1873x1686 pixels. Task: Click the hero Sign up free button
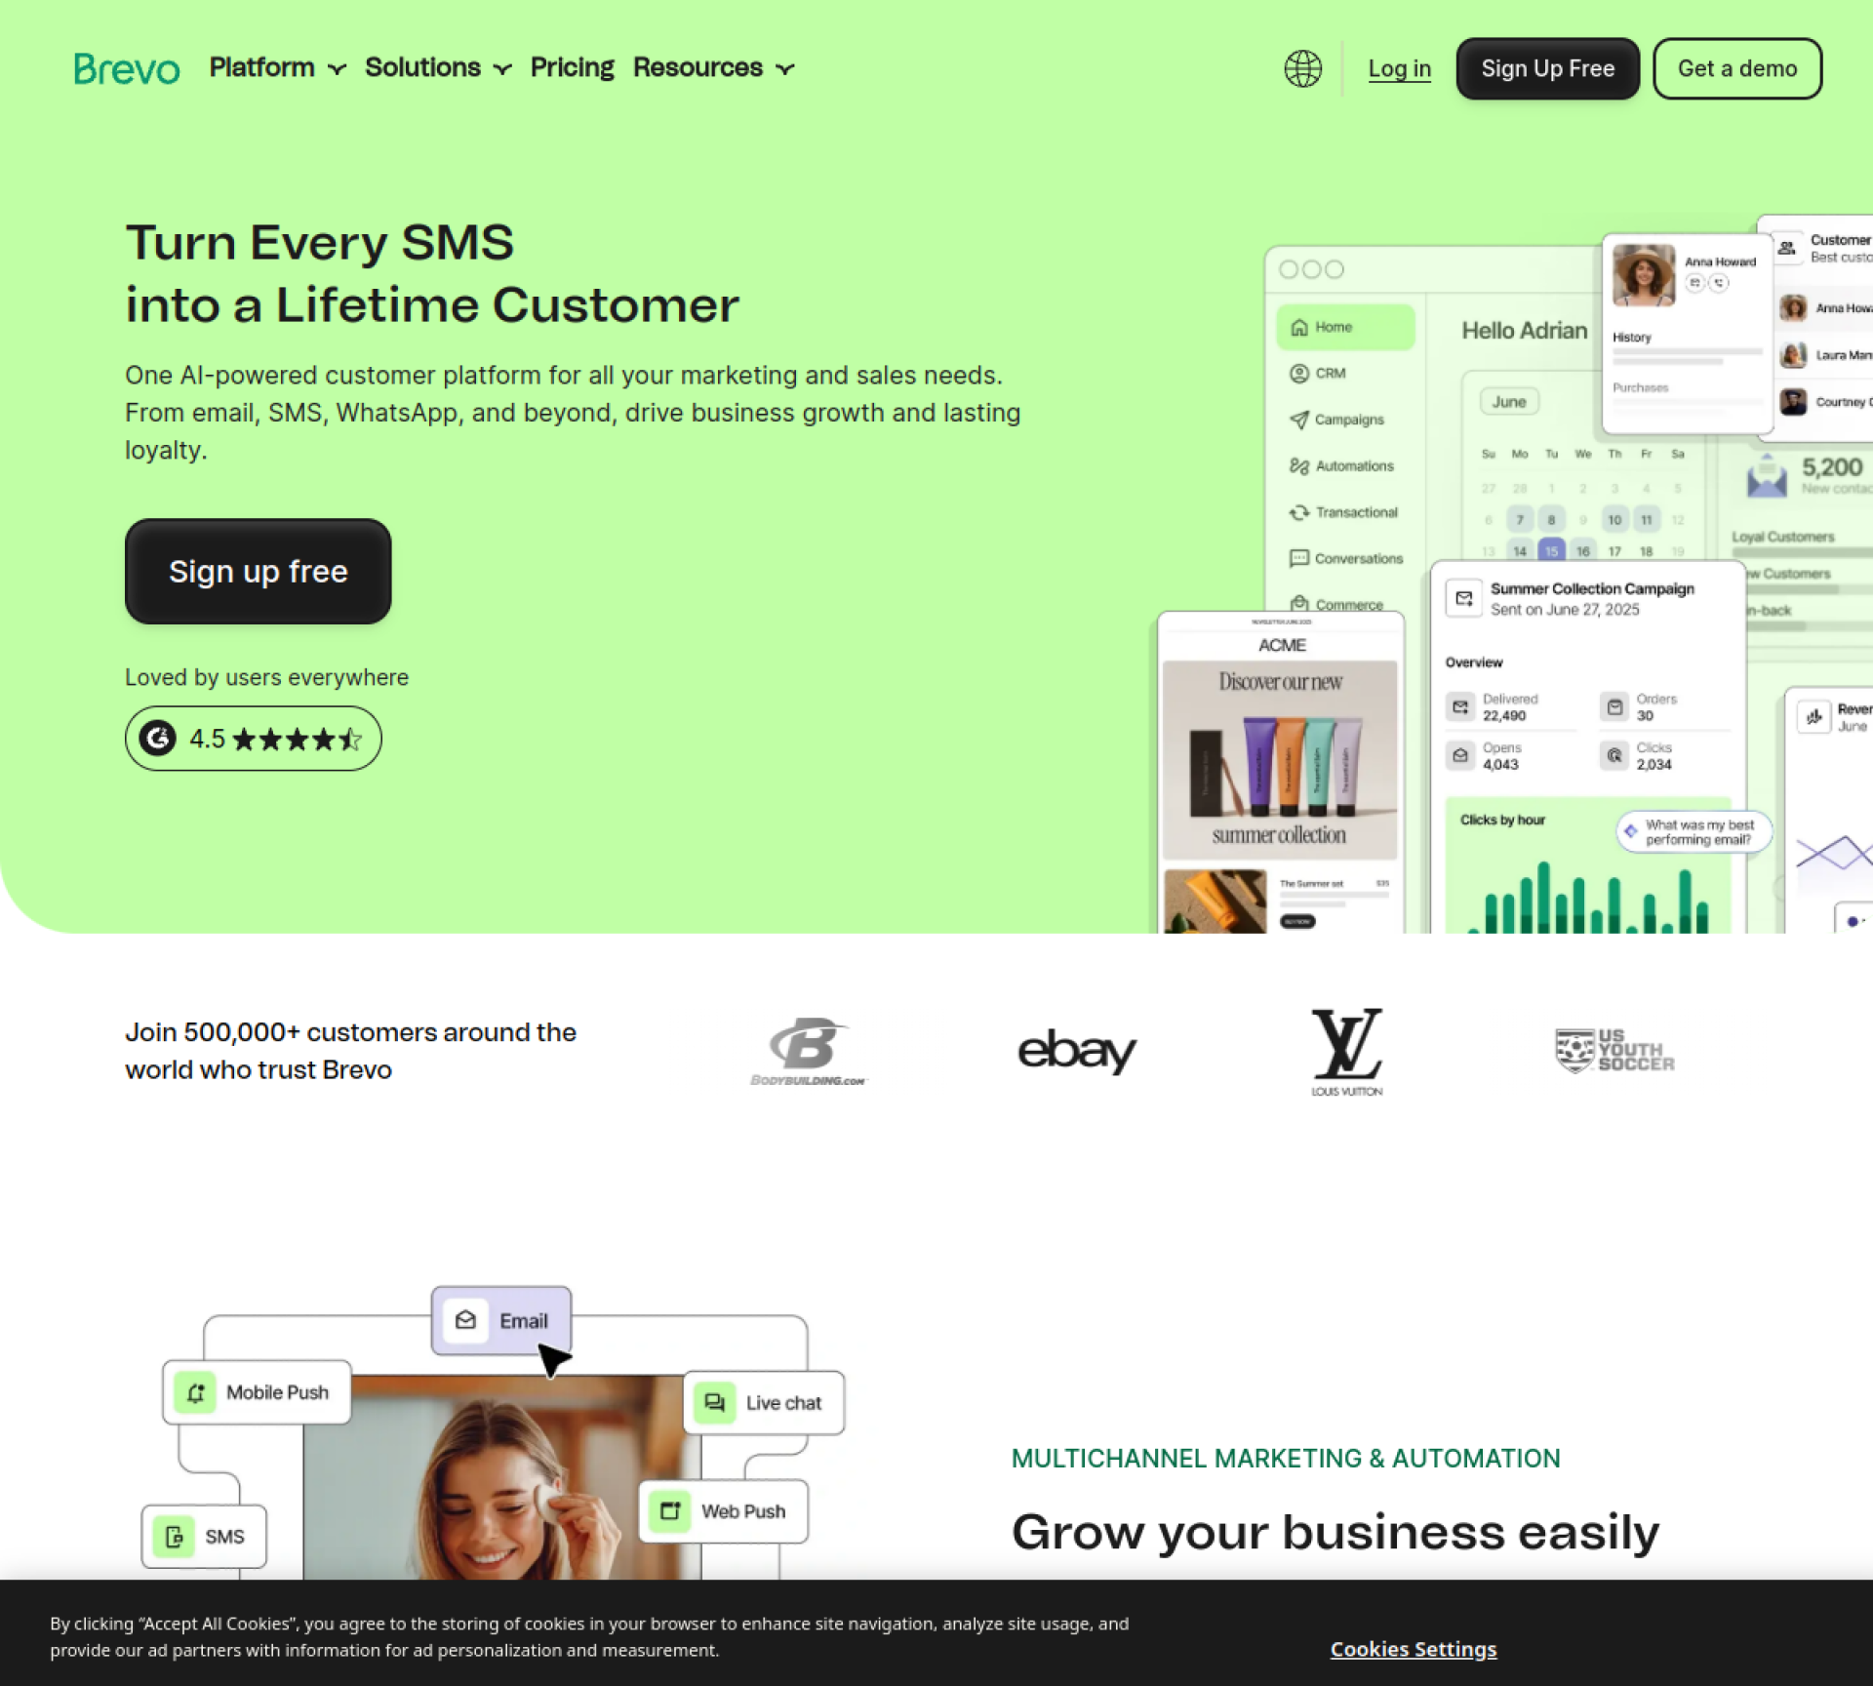pos(259,572)
